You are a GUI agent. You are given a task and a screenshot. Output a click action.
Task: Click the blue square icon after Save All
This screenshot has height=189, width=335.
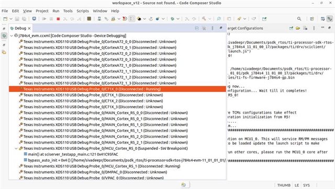click(x=34, y=19)
